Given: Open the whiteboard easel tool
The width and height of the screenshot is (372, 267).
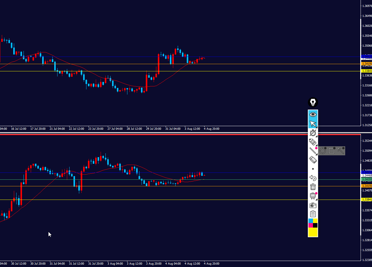Looking at the screenshot, I should click(x=313, y=196).
